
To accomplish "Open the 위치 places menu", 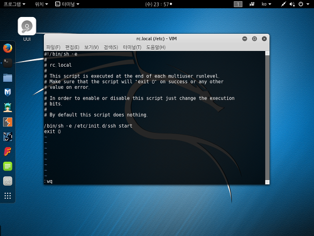I will [41, 4].
